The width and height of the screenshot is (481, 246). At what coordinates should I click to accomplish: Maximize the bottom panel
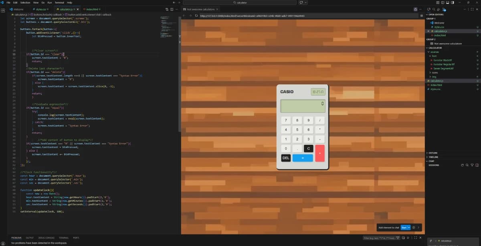click(x=416, y=238)
